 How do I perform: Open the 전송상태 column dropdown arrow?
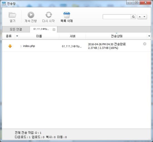click(149, 36)
